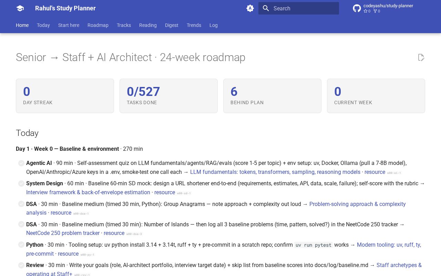Check off the Agentic AI self-assessment task
441x276 pixels.
21,163
